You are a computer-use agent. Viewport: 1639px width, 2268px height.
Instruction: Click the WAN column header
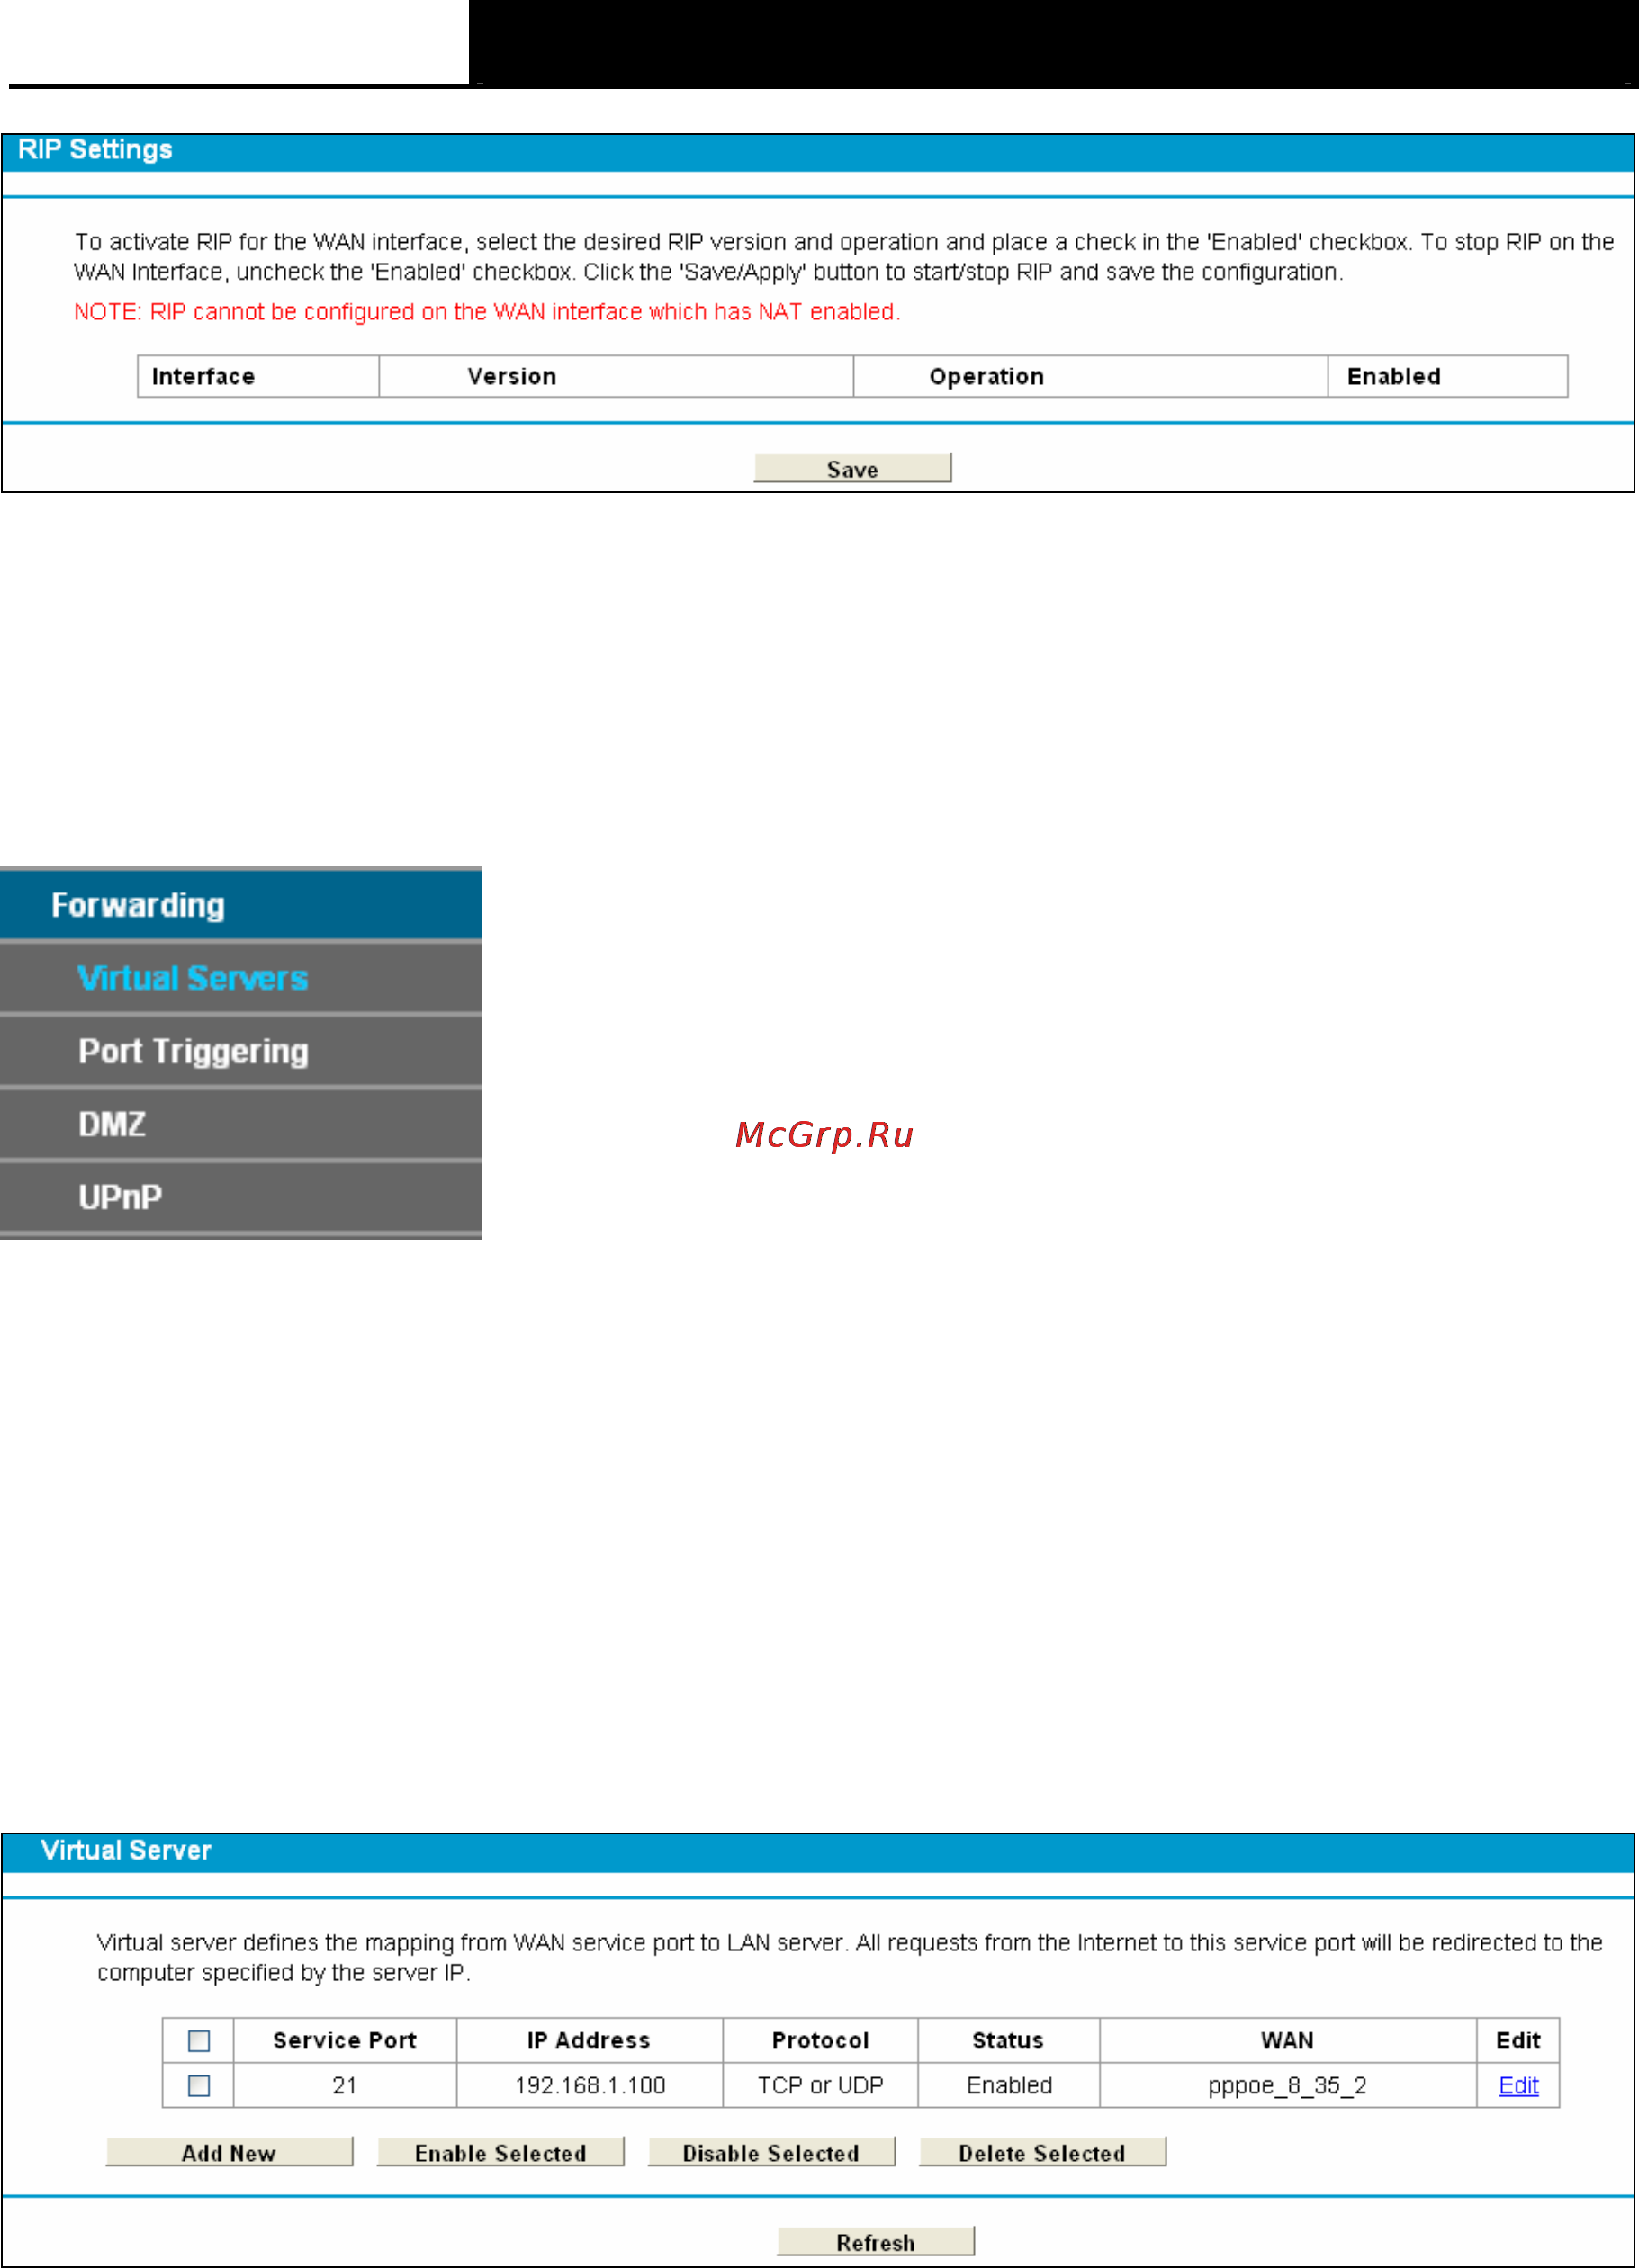[1288, 2041]
